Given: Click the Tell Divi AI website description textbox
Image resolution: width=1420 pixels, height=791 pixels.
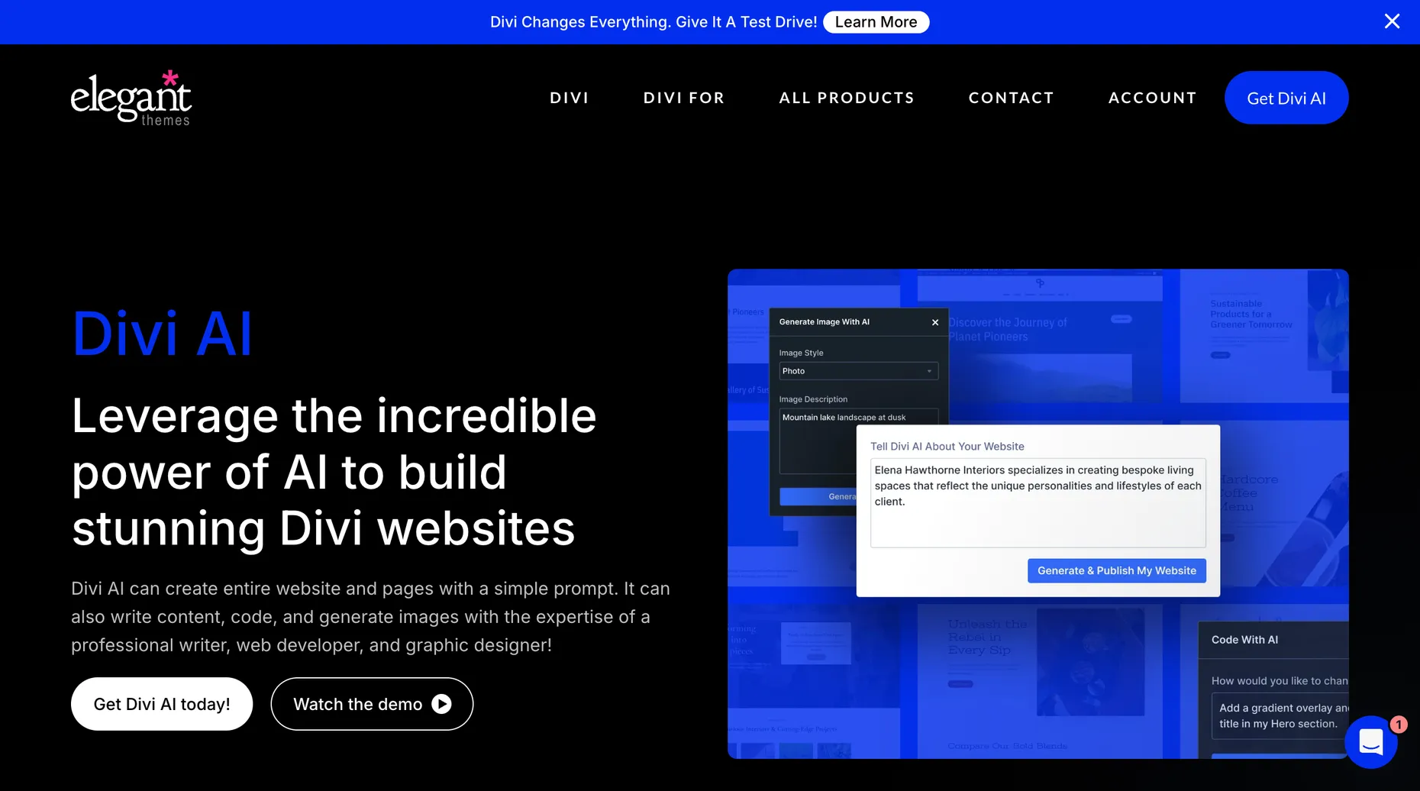Looking at the screenshot, I should coord(1038,502).
